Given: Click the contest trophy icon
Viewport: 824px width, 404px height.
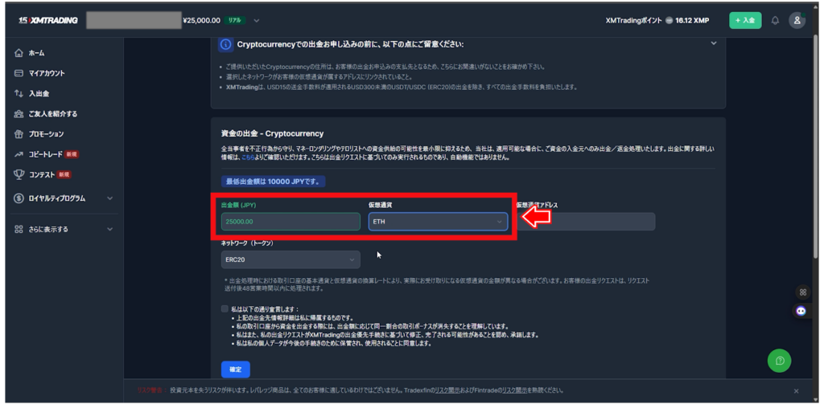Looking at the screenshot, I should pyautogui.click(x=19, y=174).
